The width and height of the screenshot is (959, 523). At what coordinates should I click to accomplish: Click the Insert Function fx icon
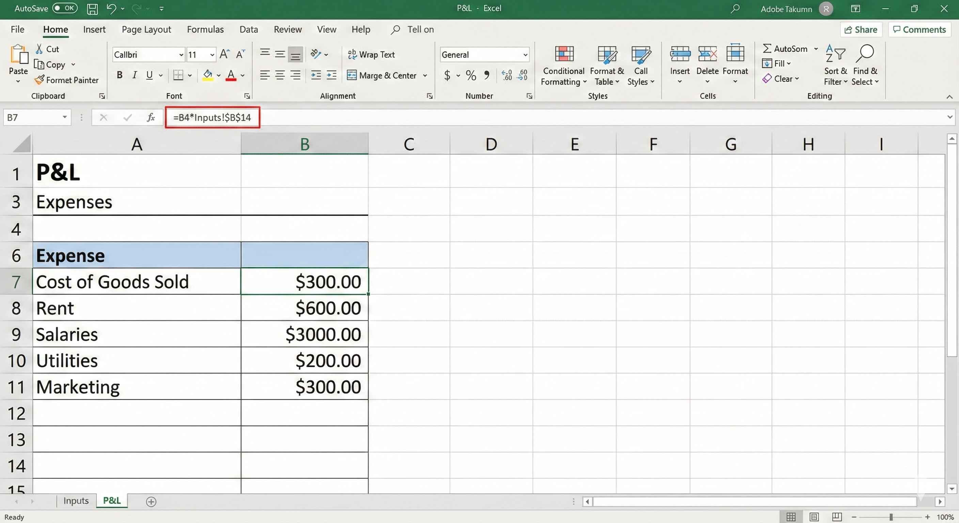tap(151, 117)
